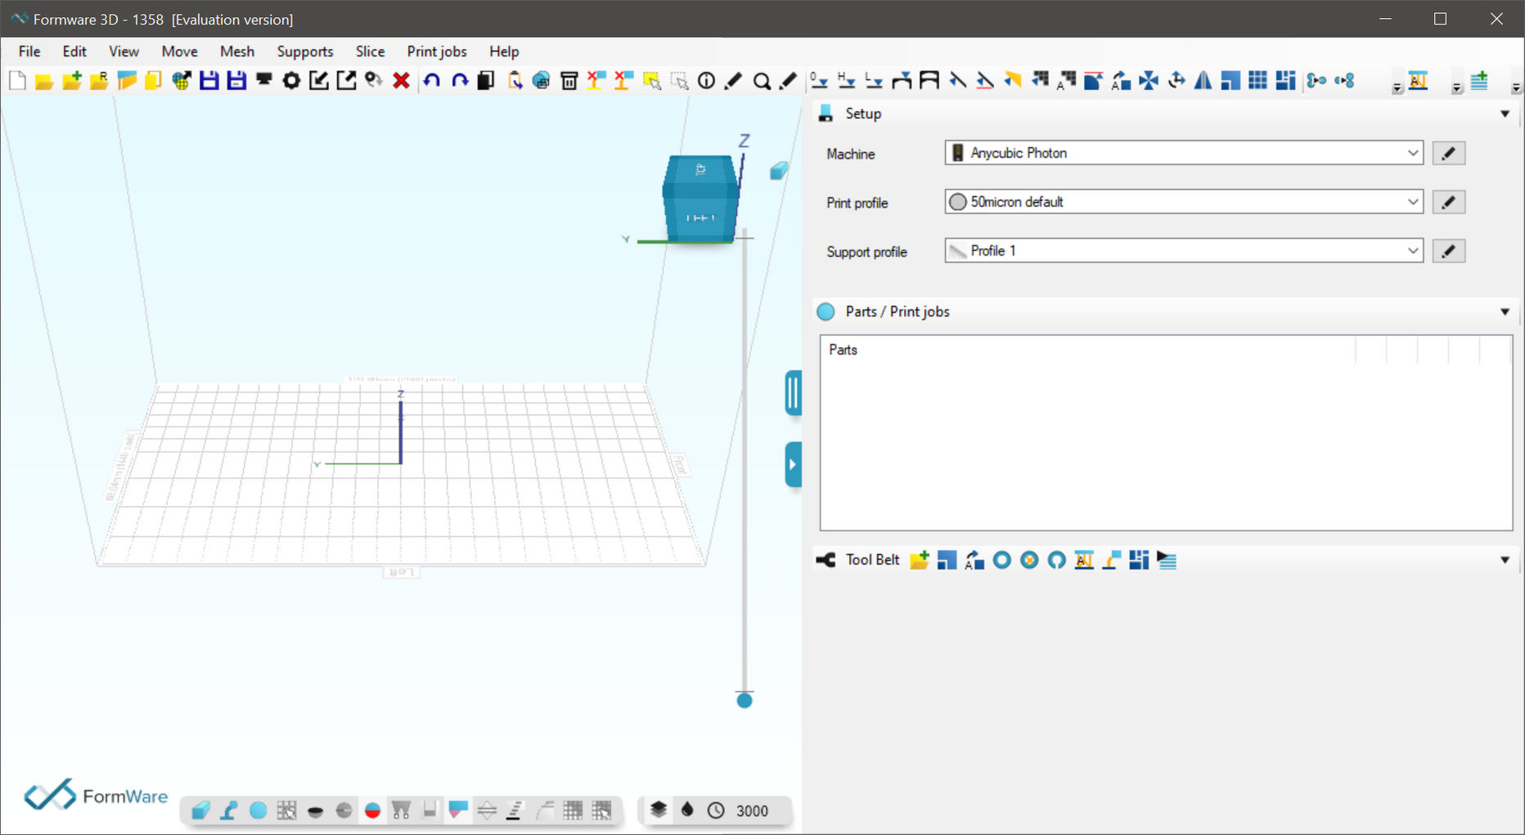1525x835 pixels.
Task: Open toolbar overflow arrow at far right edge
Action: 1516,87
